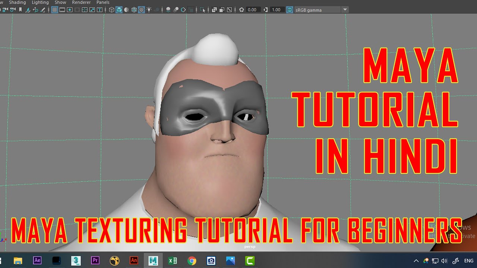Toggle the film gate icon

[x=62, y=10]
